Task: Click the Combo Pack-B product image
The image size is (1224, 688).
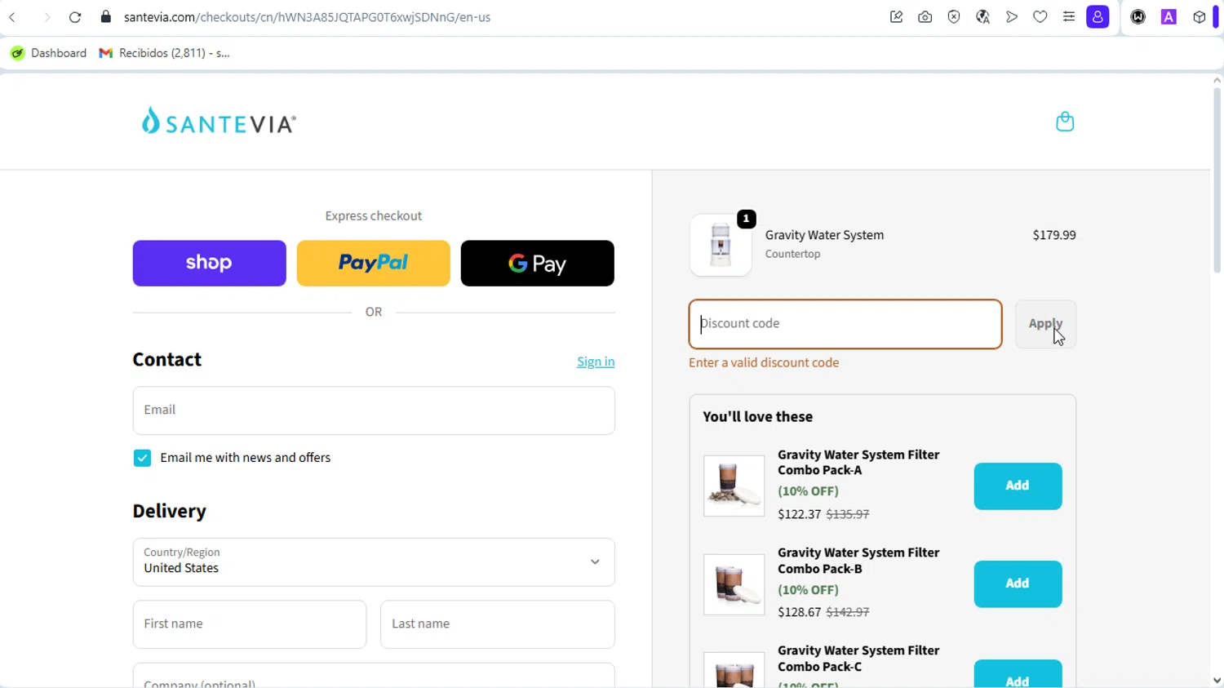Action: [734, 584]
